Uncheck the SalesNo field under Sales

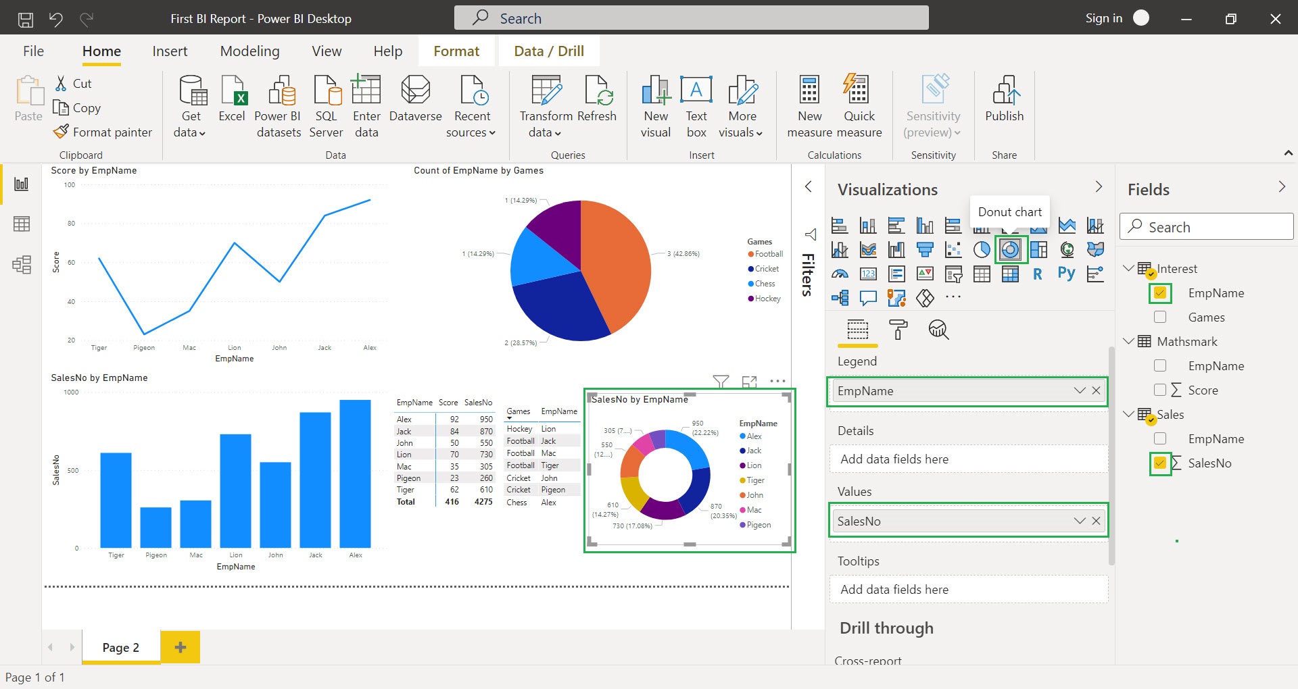[x=1160, y=463]
